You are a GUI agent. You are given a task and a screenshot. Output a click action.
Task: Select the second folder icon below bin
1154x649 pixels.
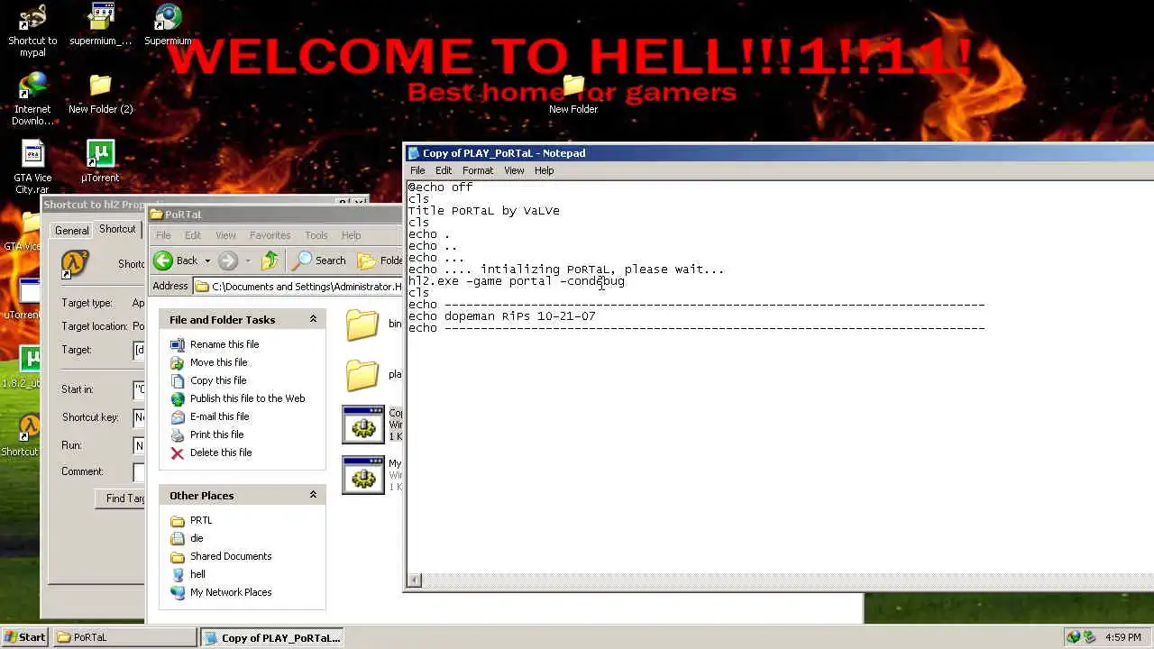tap(362, 375)
